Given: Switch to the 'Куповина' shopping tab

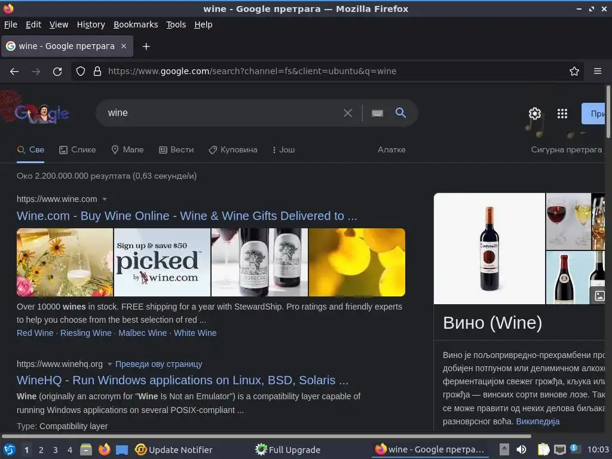Looking at the screenshot, I should point(233,150).
